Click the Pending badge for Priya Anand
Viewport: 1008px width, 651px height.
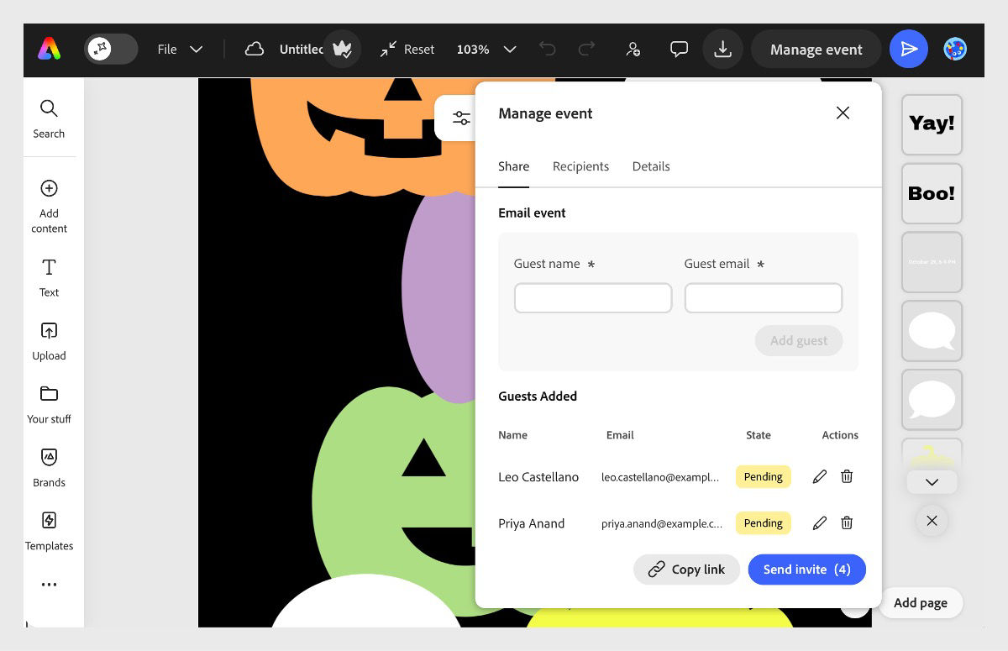tap(764, 522)
